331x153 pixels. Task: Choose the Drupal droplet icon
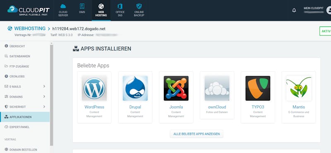click(x=135, y=88)
